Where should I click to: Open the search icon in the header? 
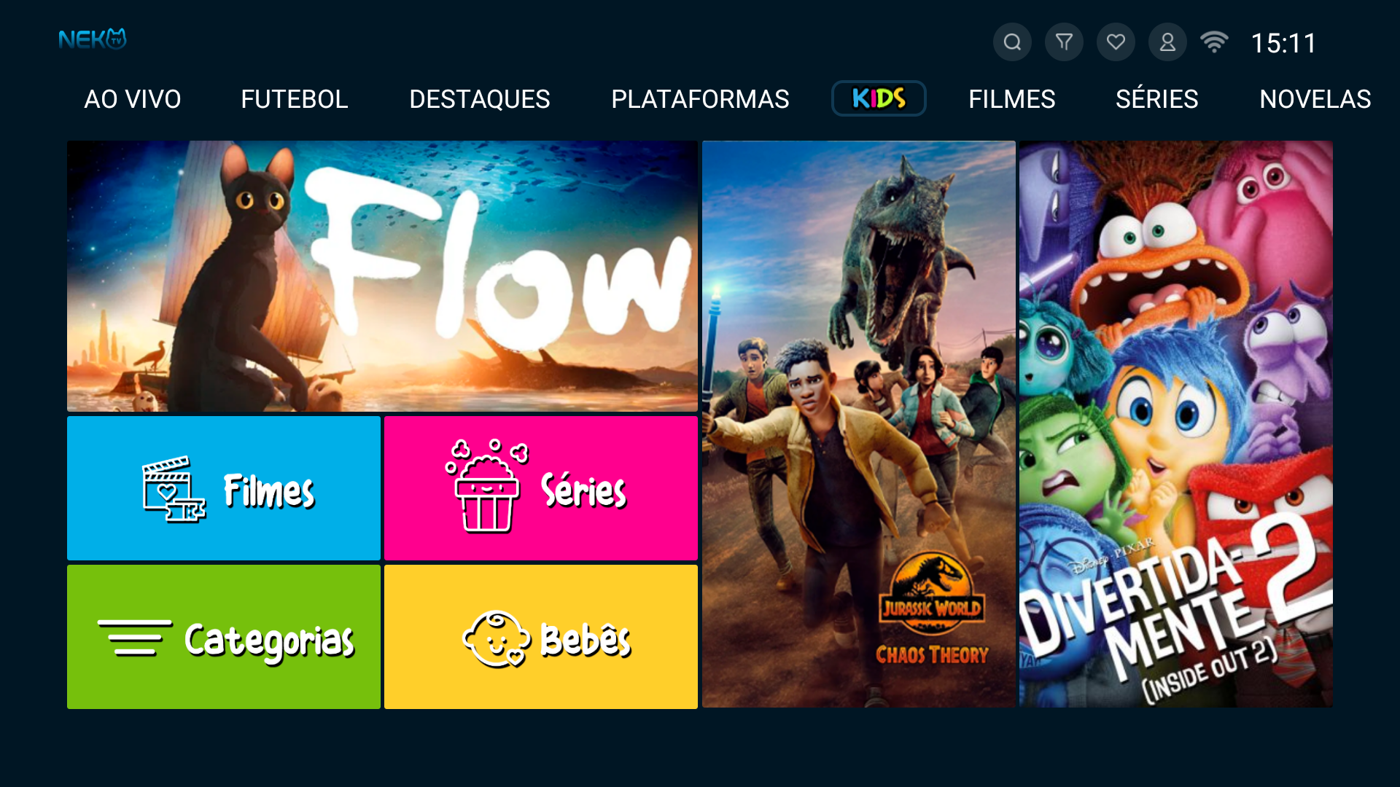coord(1012,42)
